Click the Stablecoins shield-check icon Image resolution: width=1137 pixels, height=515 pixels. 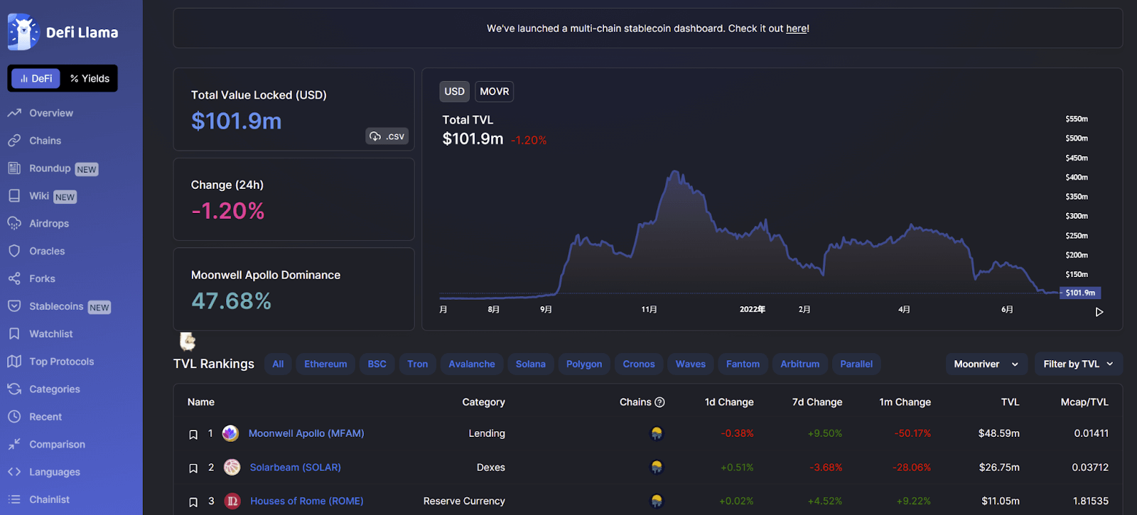point(14,306)
